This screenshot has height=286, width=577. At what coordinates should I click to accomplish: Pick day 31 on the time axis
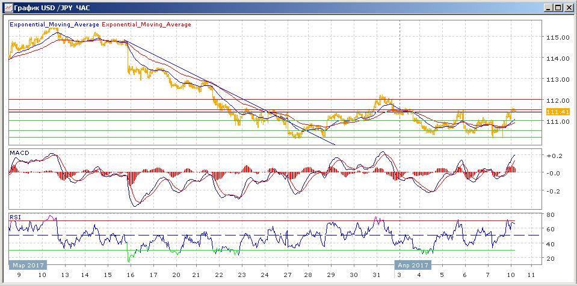(375, 275)
